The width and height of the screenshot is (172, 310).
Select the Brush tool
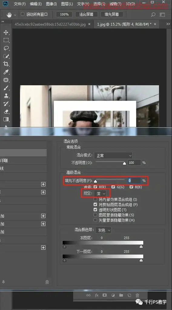click(6, 88)
